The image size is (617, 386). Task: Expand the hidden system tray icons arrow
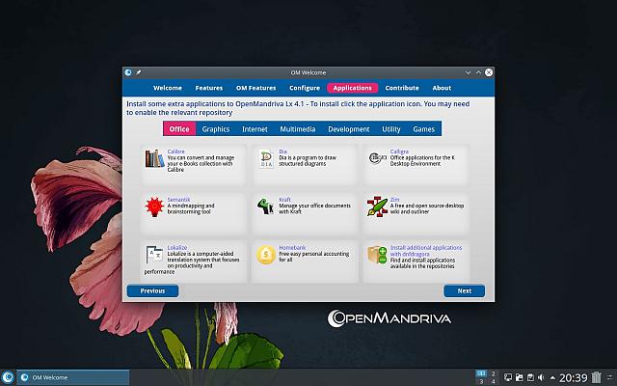[552, 376]
